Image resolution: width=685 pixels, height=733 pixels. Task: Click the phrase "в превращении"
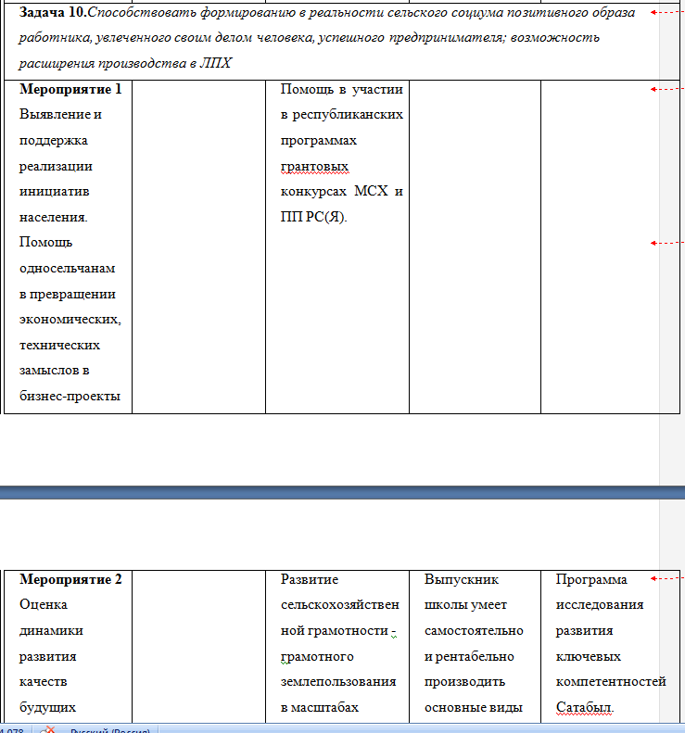[68, 295]
